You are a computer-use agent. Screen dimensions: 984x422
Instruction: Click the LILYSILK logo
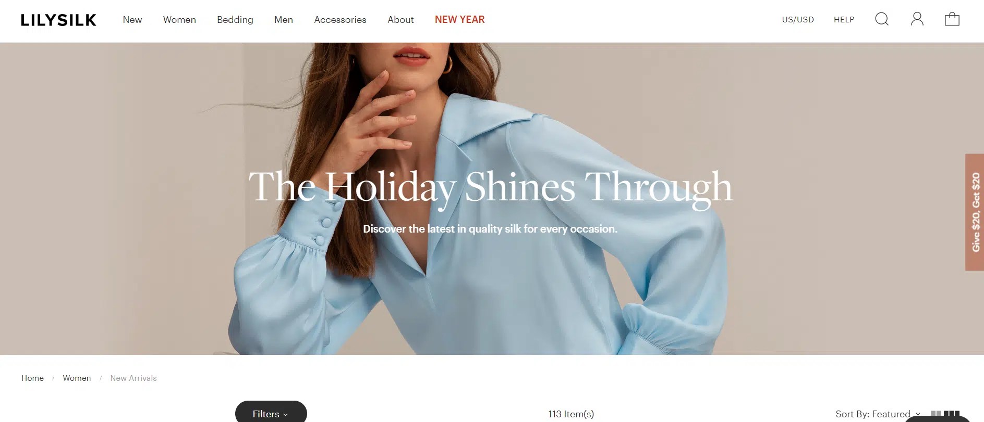(x=58, y=20)
